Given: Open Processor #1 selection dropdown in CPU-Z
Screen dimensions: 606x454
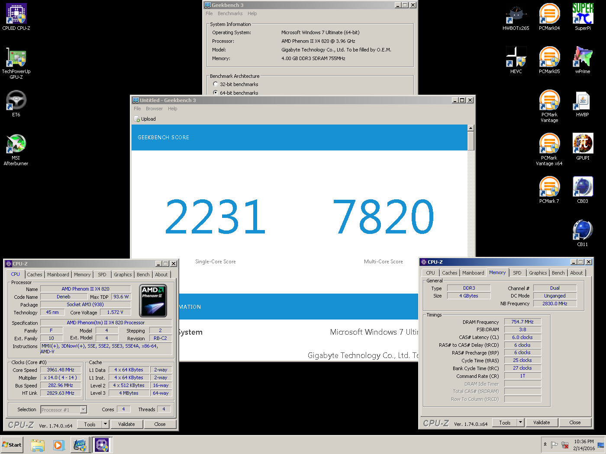Looking at the screenshot, I should click(84, 409).
